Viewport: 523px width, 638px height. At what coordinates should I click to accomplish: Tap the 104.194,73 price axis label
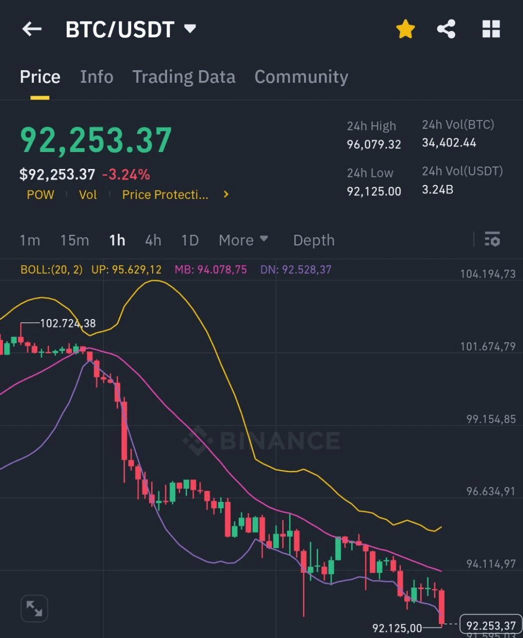[x=488, y=274]
